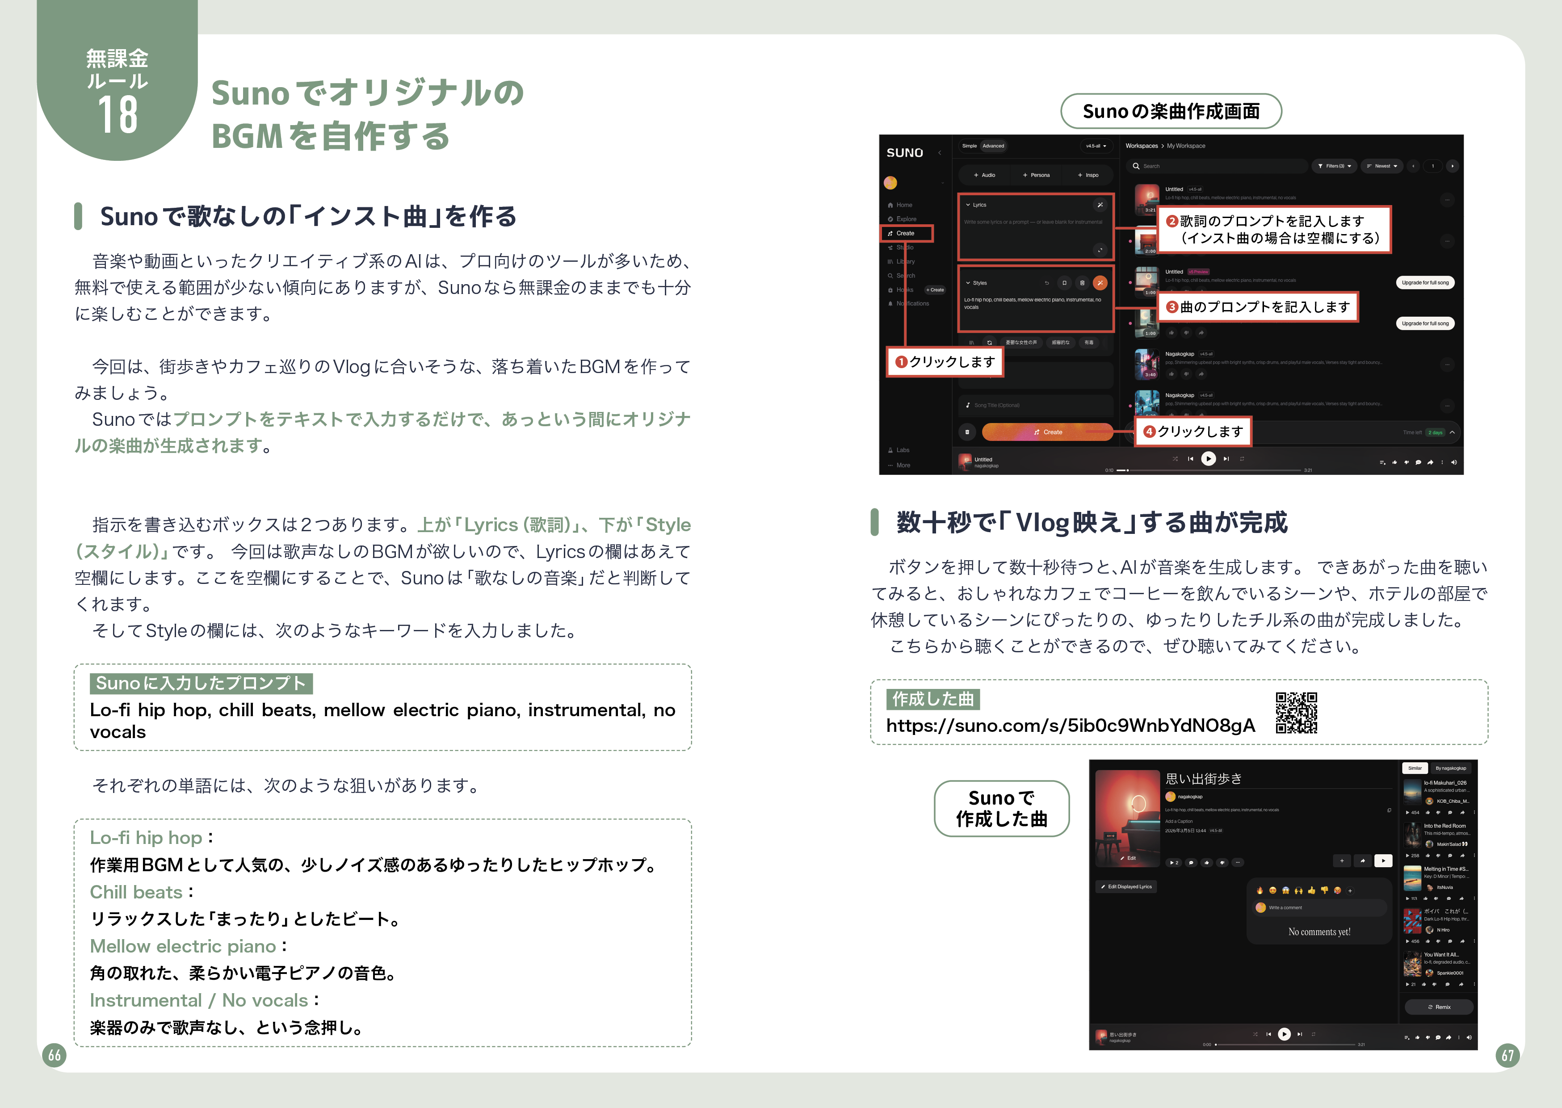Screen dimensions: 1562x1108
Task: Click Upgrade for full song button
Action: click(1425, 282)
